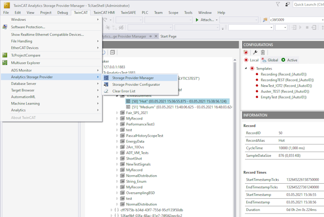Click the TcProjectCompare icon
Image resolution: width=324 pixels, height=217 pixels.
[5, 55]
